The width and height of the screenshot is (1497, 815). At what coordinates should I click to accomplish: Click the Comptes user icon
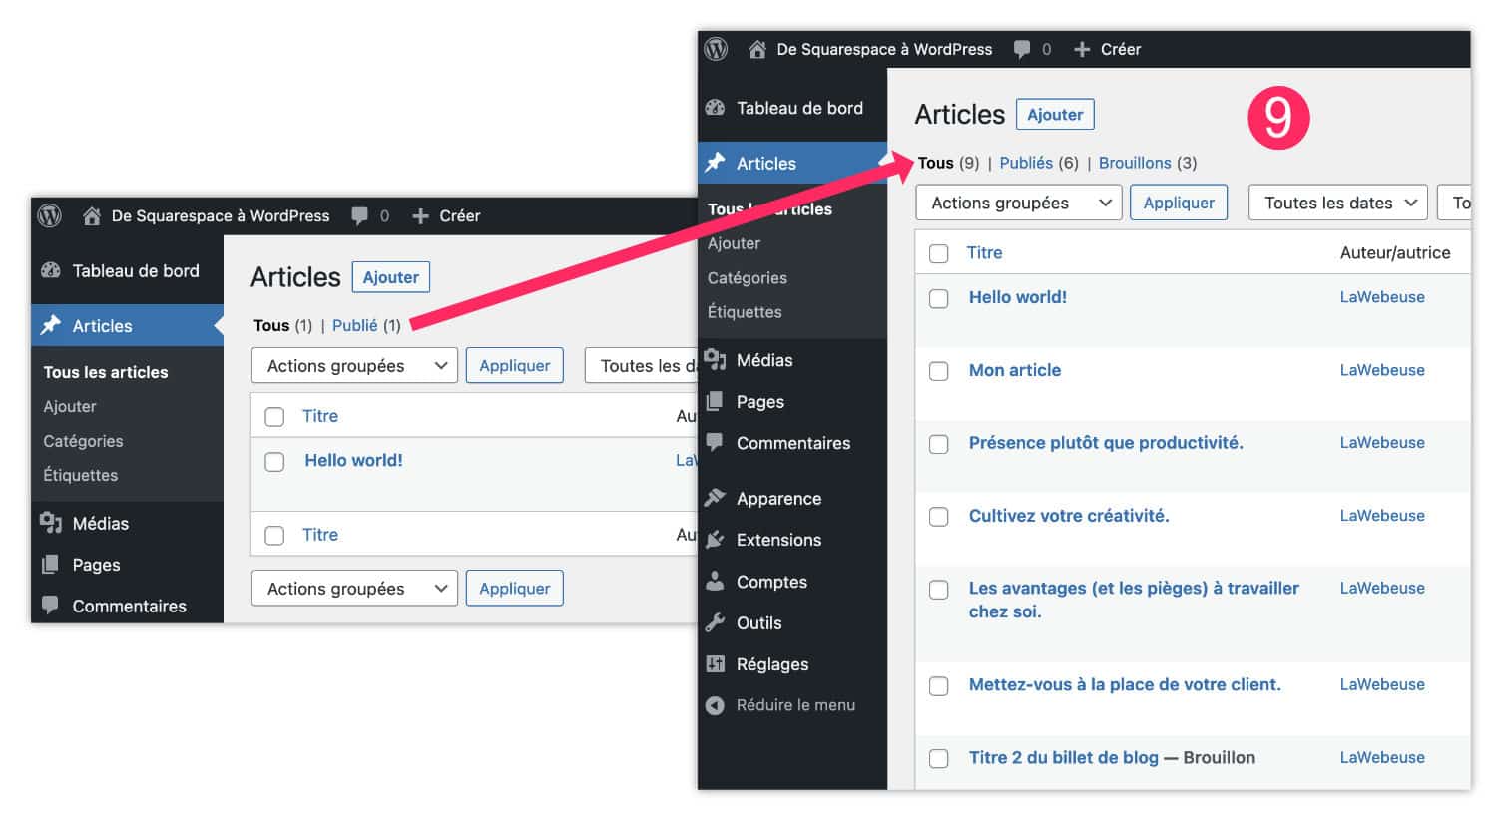point(715,581)
